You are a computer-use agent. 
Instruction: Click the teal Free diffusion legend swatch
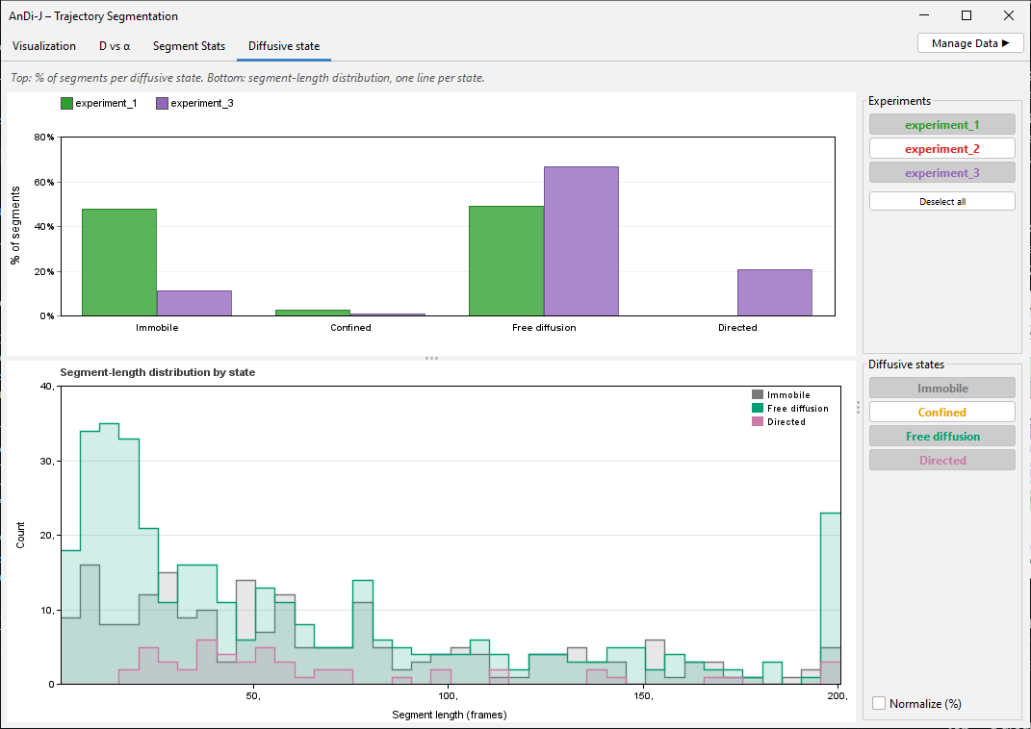[758, 408]
